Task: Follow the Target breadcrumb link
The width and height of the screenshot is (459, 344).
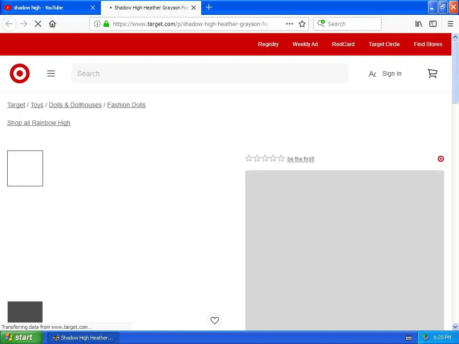Action: tap(16, 105)
